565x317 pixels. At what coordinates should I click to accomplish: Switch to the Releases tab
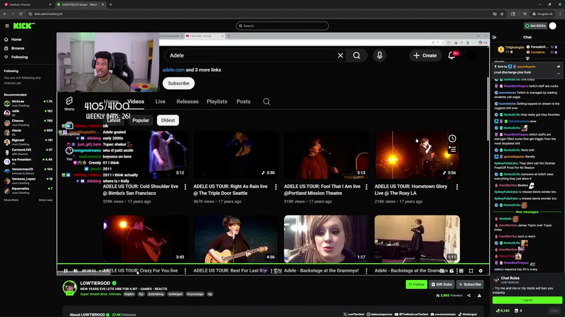(x=188, y=102)
